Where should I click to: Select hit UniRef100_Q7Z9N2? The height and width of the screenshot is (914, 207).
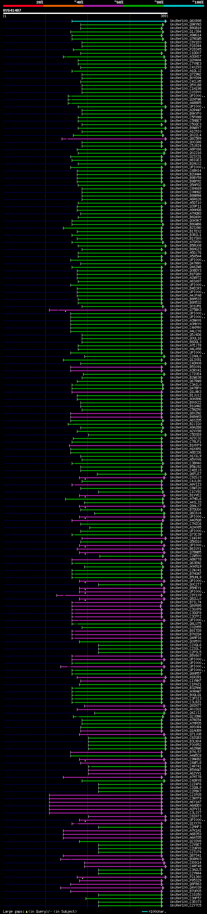click(x=186, y=74)
